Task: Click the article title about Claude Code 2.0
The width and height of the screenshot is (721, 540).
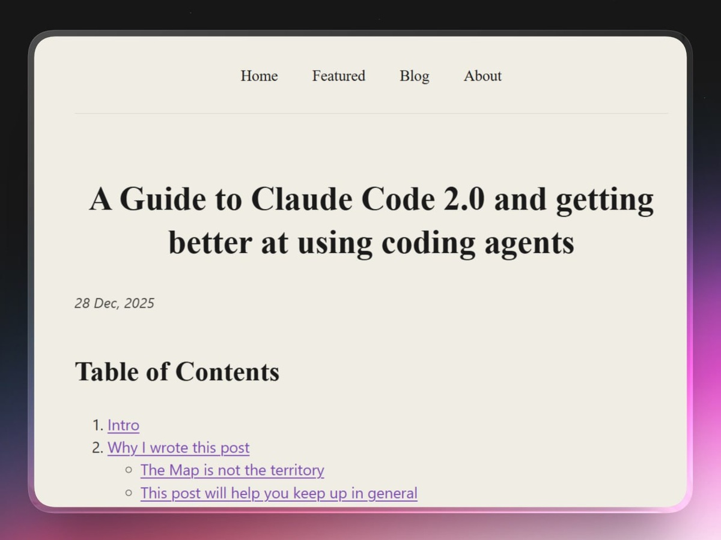Action: tap(371, 221)
